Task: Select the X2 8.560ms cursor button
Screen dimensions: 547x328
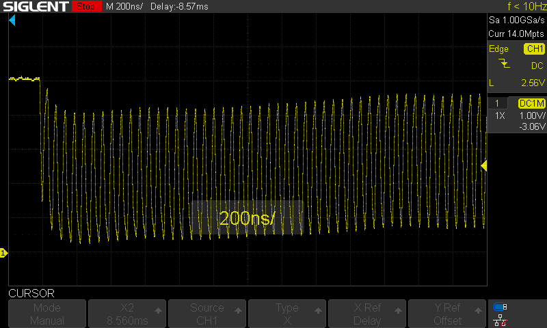Action: (x=127, y=314)
